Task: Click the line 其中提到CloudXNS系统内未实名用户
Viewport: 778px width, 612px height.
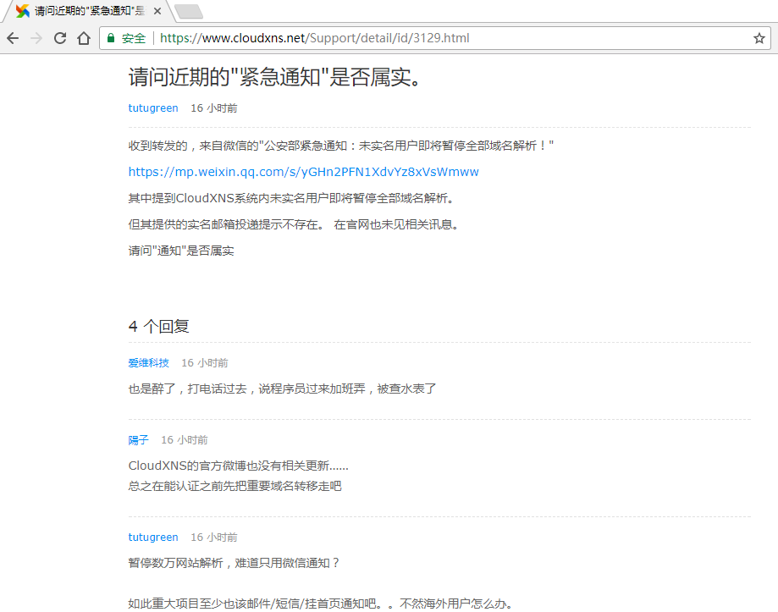Action: coord(291,198)
